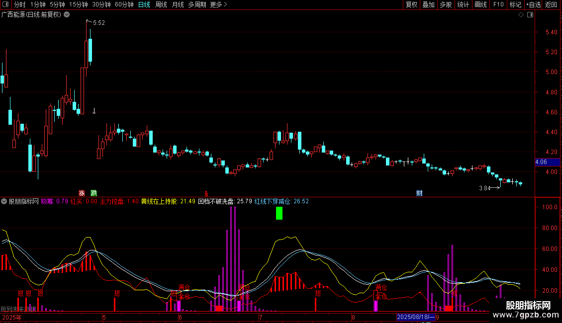The width and height of the screenshot is (562, 323).
Task: Open the 复权 adjustment menu
Action: click(411, 5)
